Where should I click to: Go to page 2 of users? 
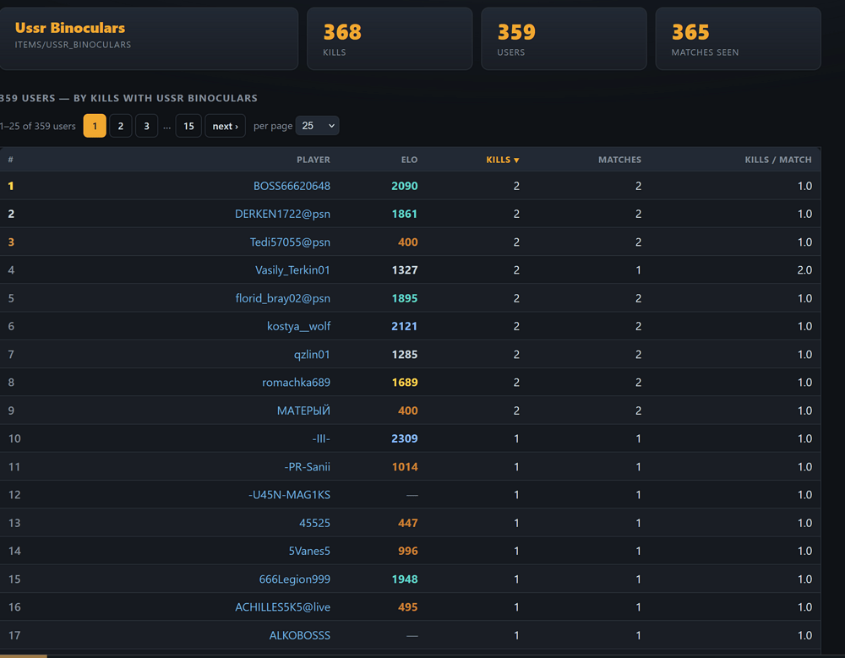click(121, 126)
